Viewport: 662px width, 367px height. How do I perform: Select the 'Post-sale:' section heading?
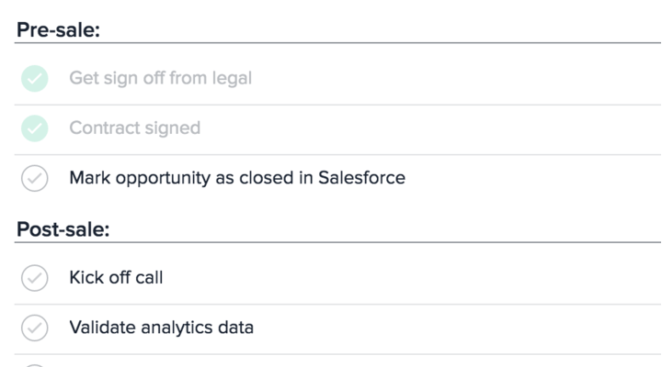(63, 229)
